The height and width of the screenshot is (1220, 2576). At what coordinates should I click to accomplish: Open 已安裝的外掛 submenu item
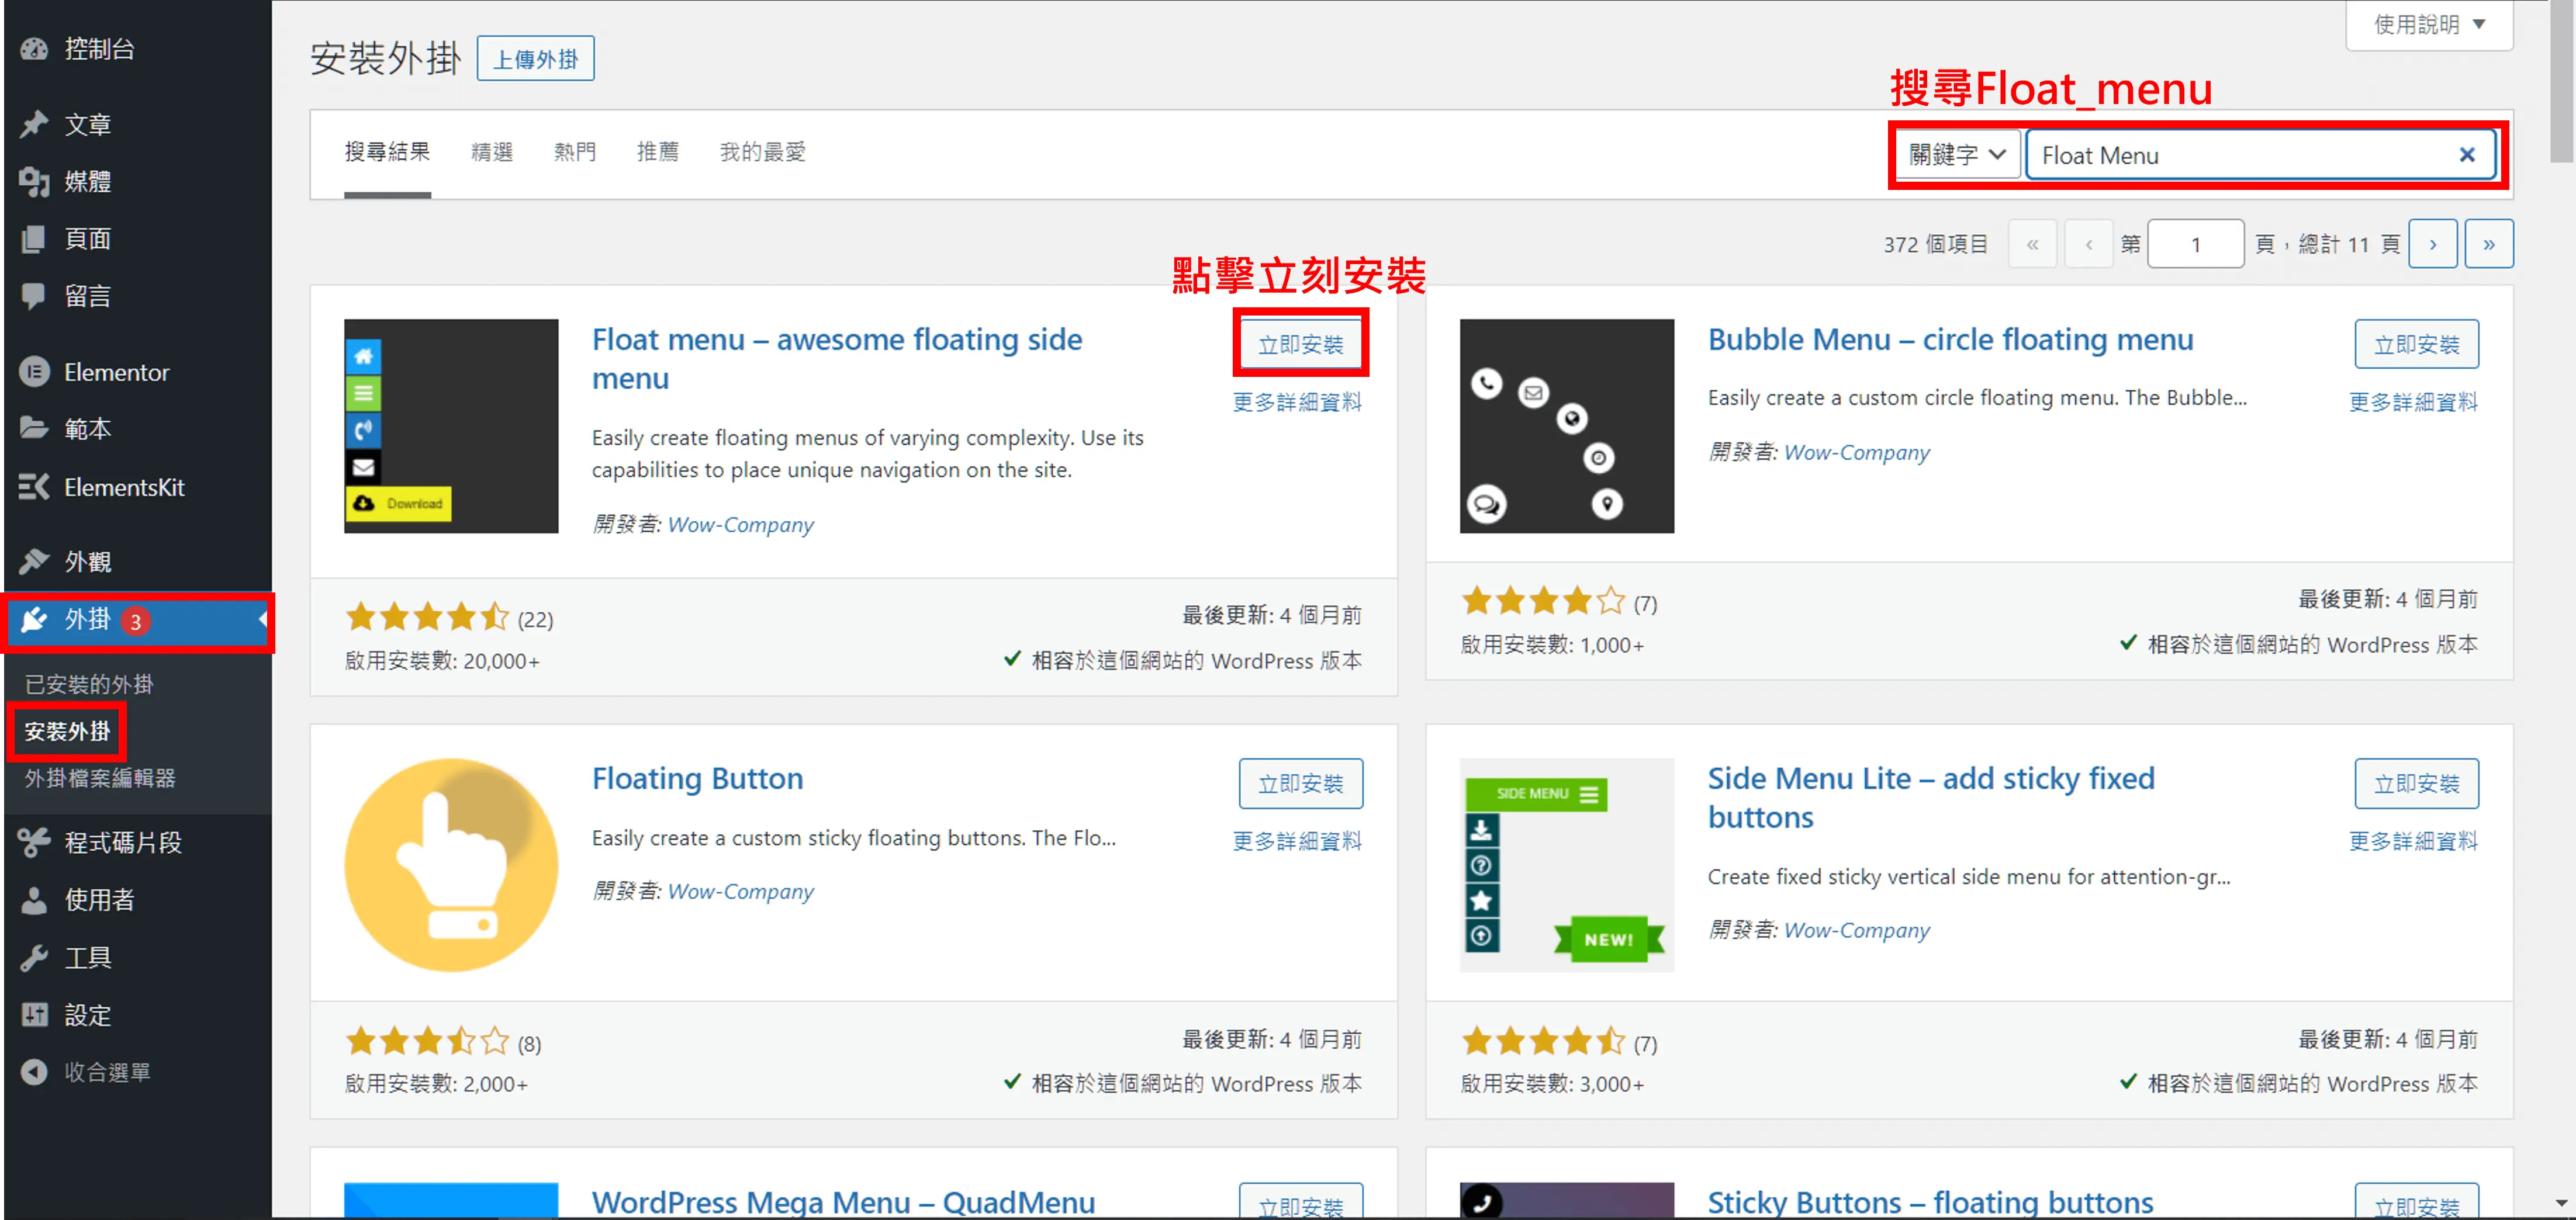89,684
